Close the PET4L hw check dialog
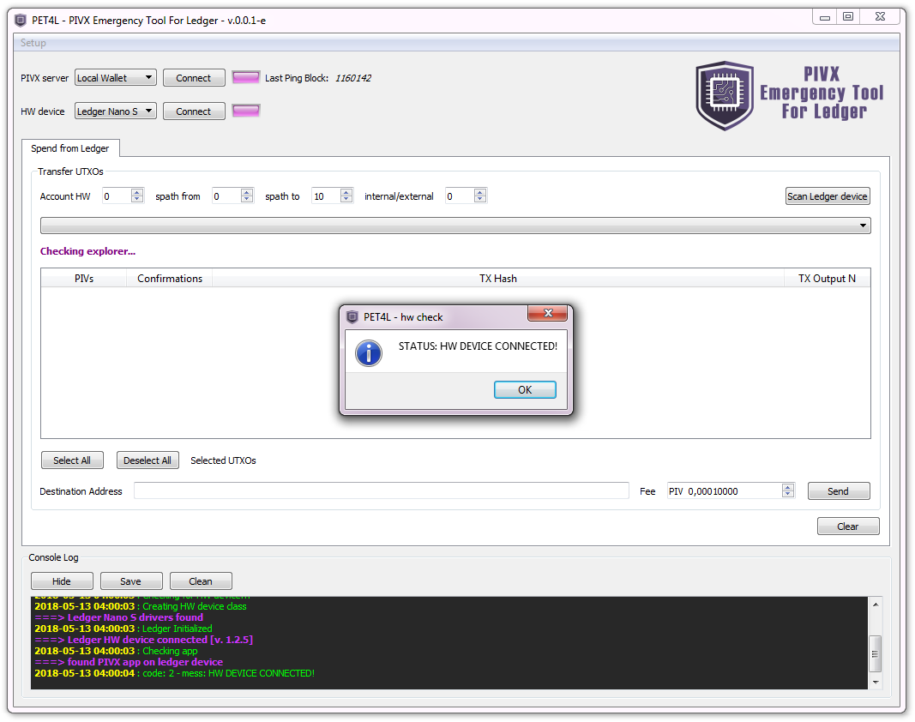Screen dimensions: 915x722 click(547, 313)
